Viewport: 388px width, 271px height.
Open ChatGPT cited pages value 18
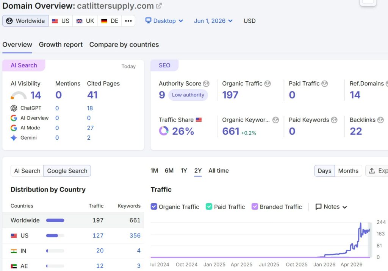click(x=90, y=108)
